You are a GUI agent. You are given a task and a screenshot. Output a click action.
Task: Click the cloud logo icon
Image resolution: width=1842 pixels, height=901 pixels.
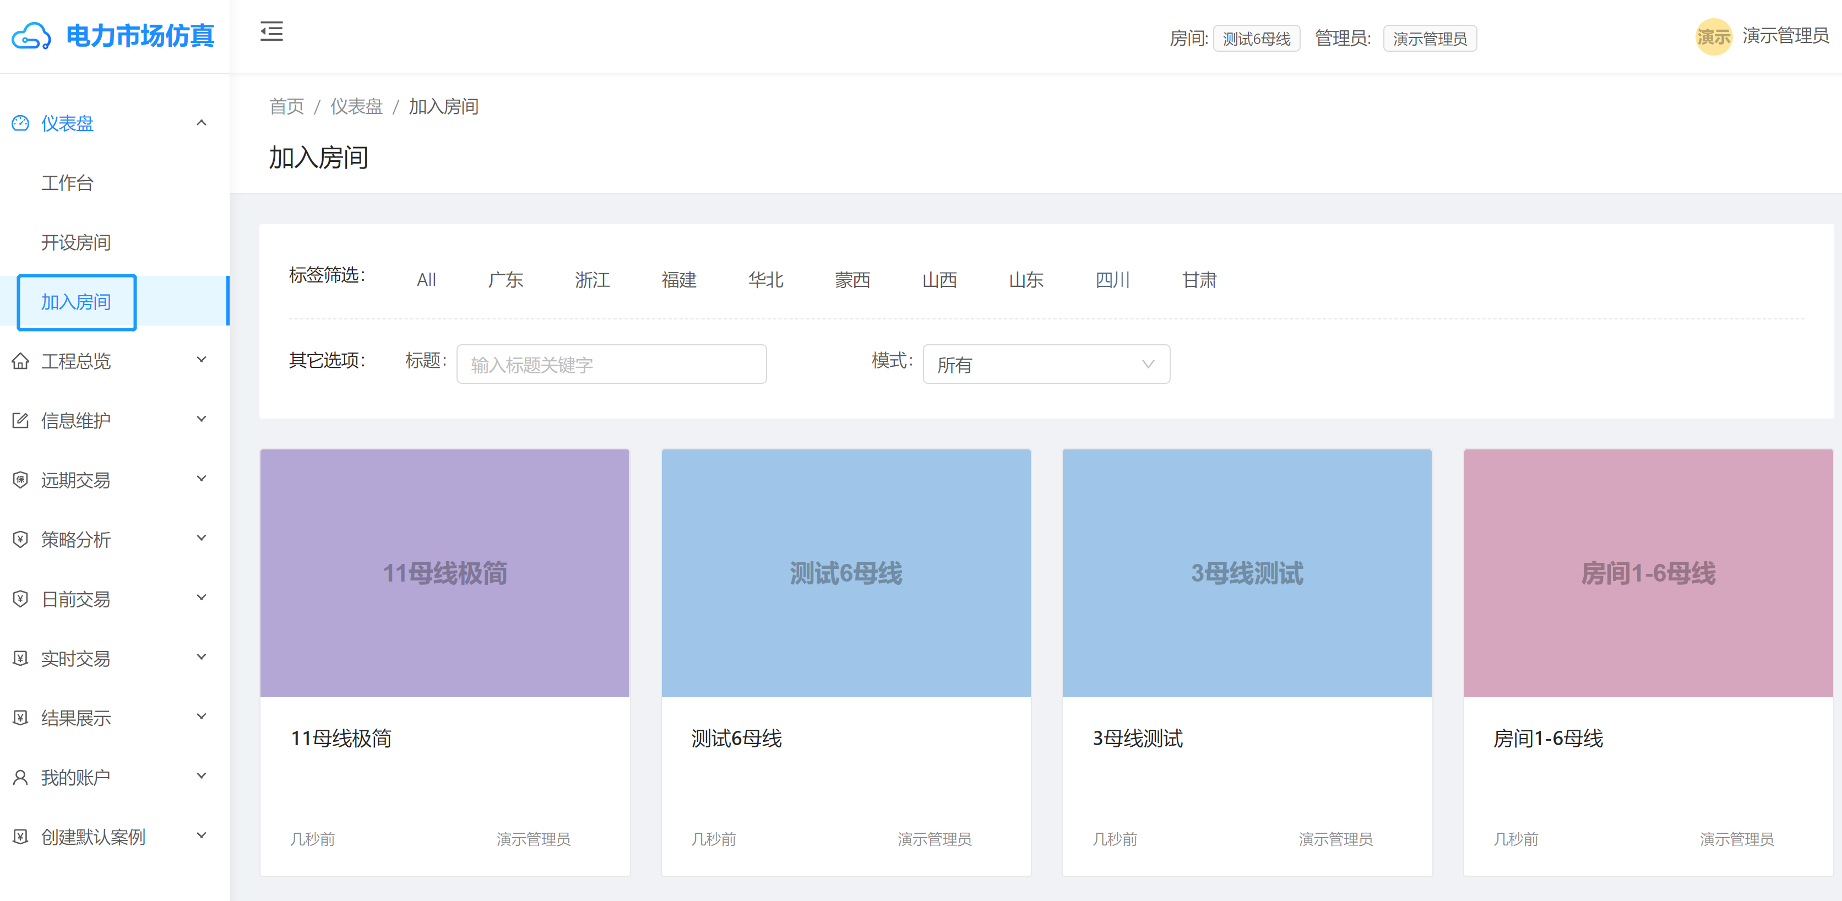coord(31,36)
